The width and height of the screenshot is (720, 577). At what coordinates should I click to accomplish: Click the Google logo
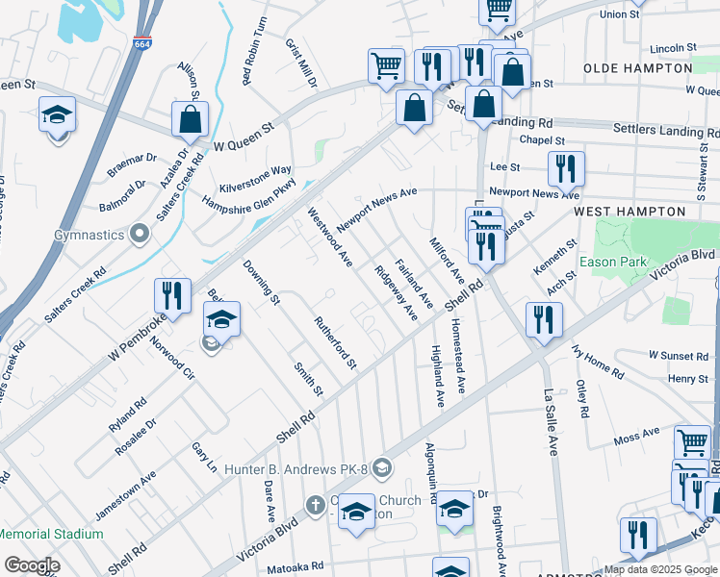[32, 565]
